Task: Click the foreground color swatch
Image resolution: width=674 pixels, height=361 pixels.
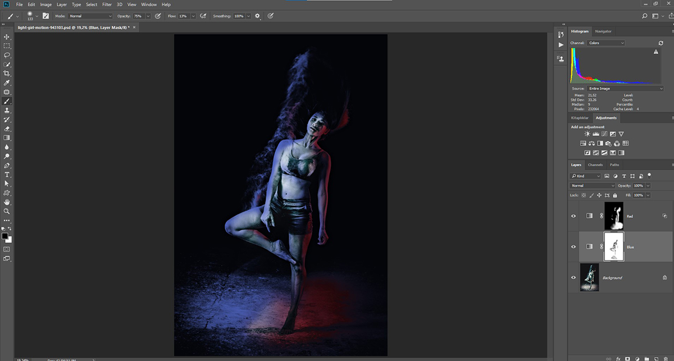Action: pos(5,236)
